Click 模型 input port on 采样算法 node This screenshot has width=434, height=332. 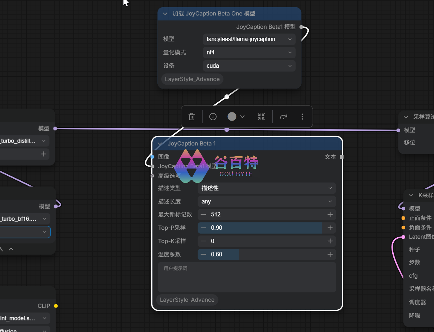pos(398,130)
